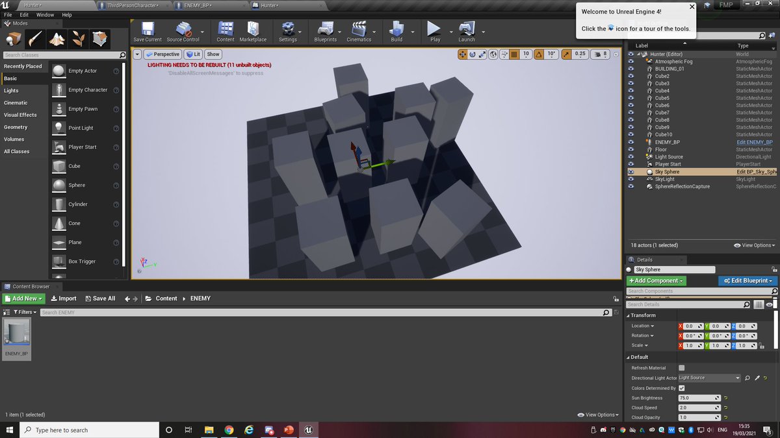Click the green Add Component button
Screen dimensions: 780x438
pyautogui.click(x=656, y=280)
